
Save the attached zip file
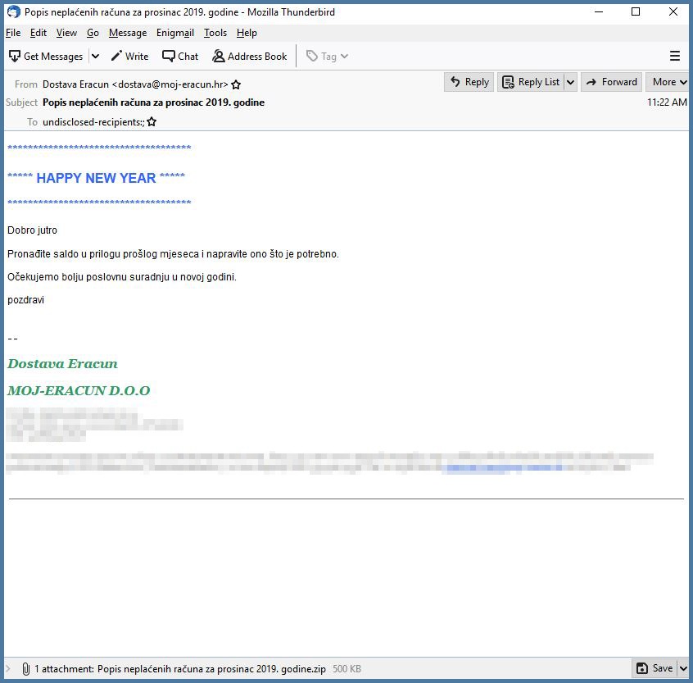[x=654, y=668]
